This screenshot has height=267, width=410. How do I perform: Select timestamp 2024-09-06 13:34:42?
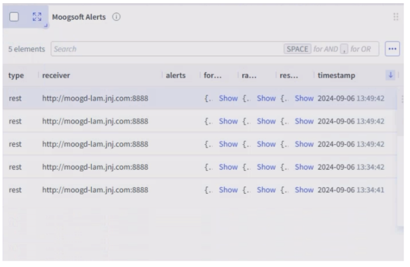351,167
